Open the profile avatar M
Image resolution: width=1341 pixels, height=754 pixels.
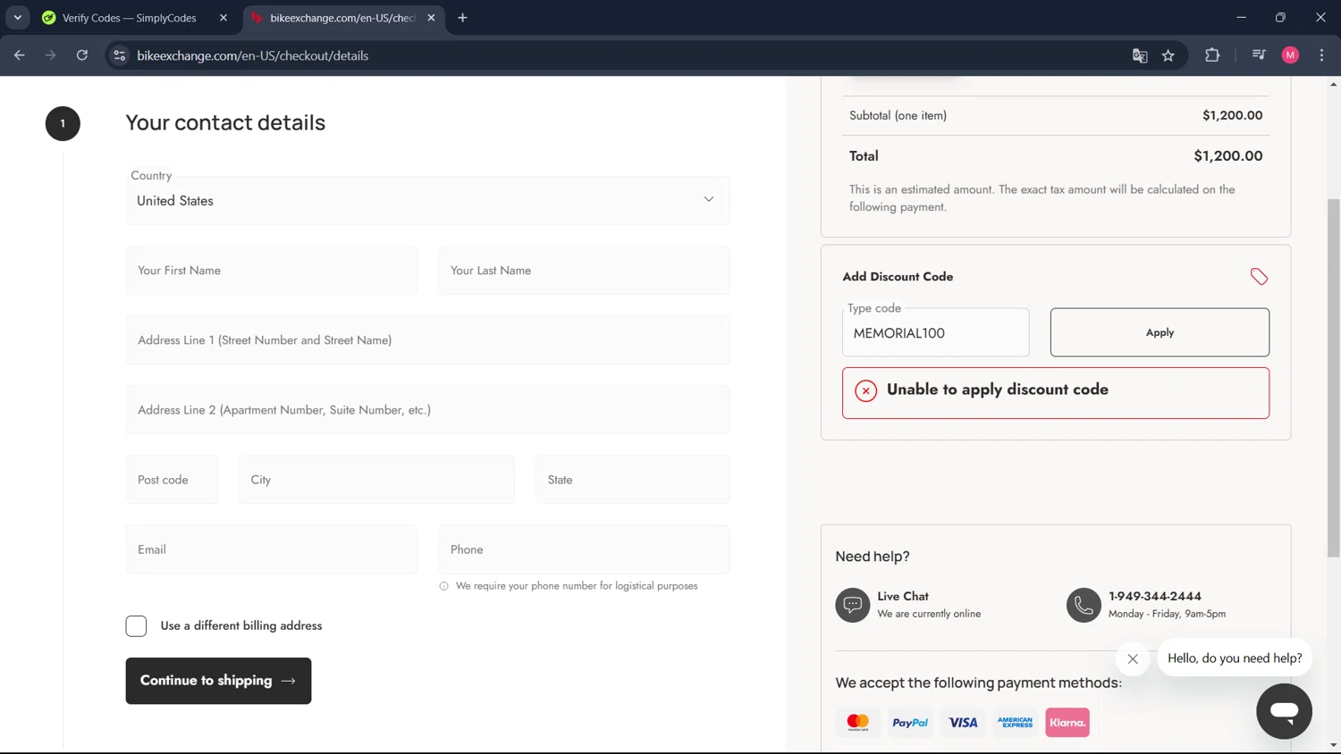[x=1290, y=55]
